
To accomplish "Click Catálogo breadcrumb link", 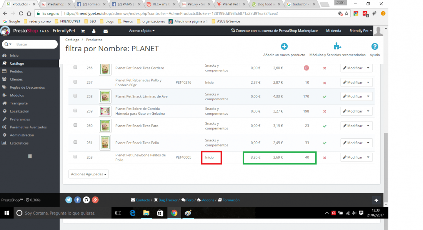I will coord(72,40).
